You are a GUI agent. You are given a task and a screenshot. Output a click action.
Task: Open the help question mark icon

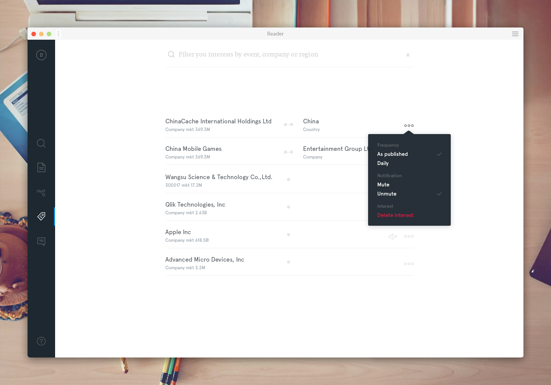coord(41,341)
